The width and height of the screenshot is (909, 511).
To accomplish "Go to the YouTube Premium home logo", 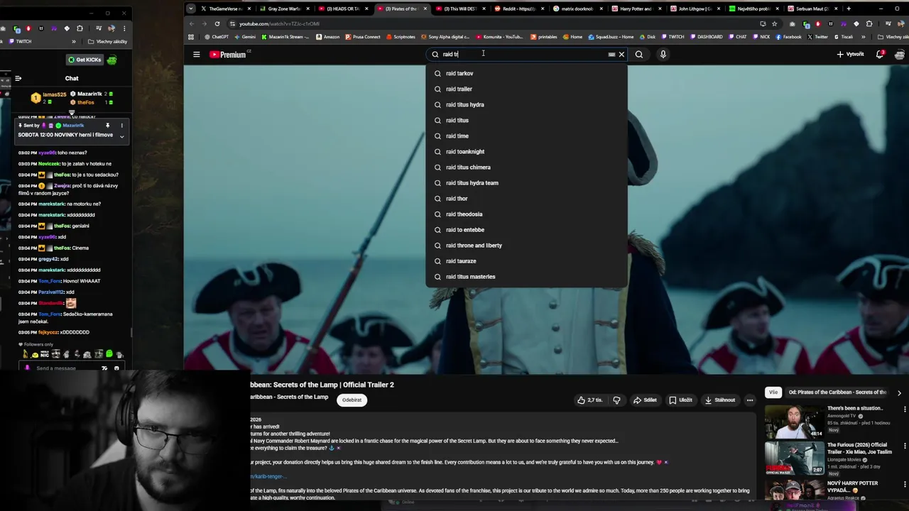I will tap(229, 54).
